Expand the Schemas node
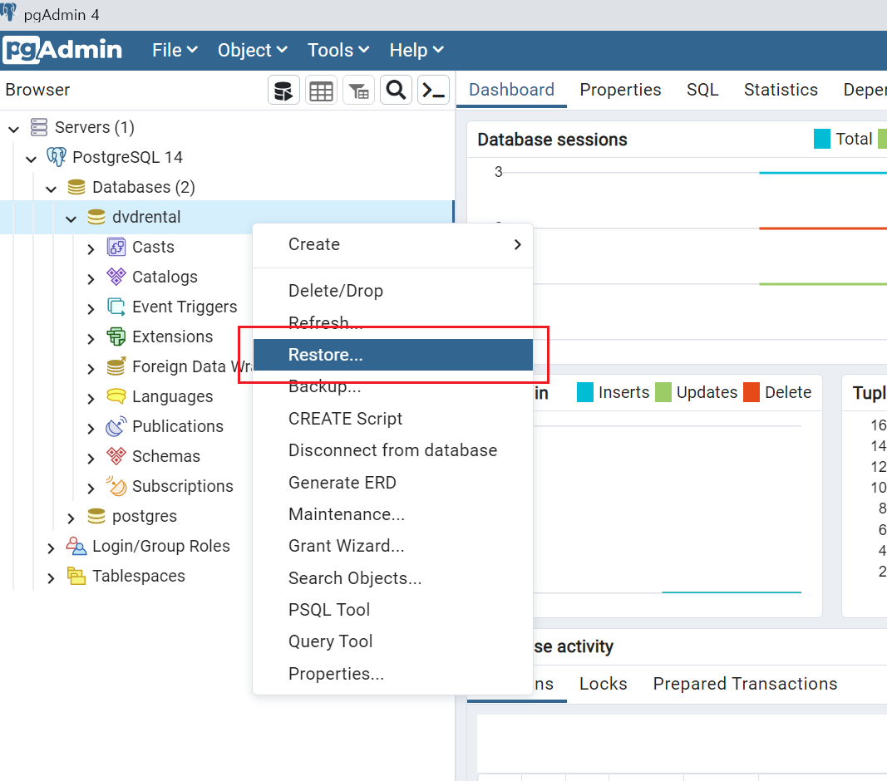 (x=91, y=458)
